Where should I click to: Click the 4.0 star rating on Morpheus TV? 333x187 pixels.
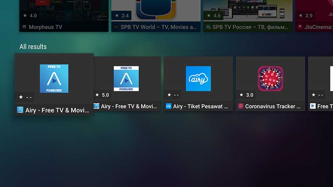pos(30,15)
